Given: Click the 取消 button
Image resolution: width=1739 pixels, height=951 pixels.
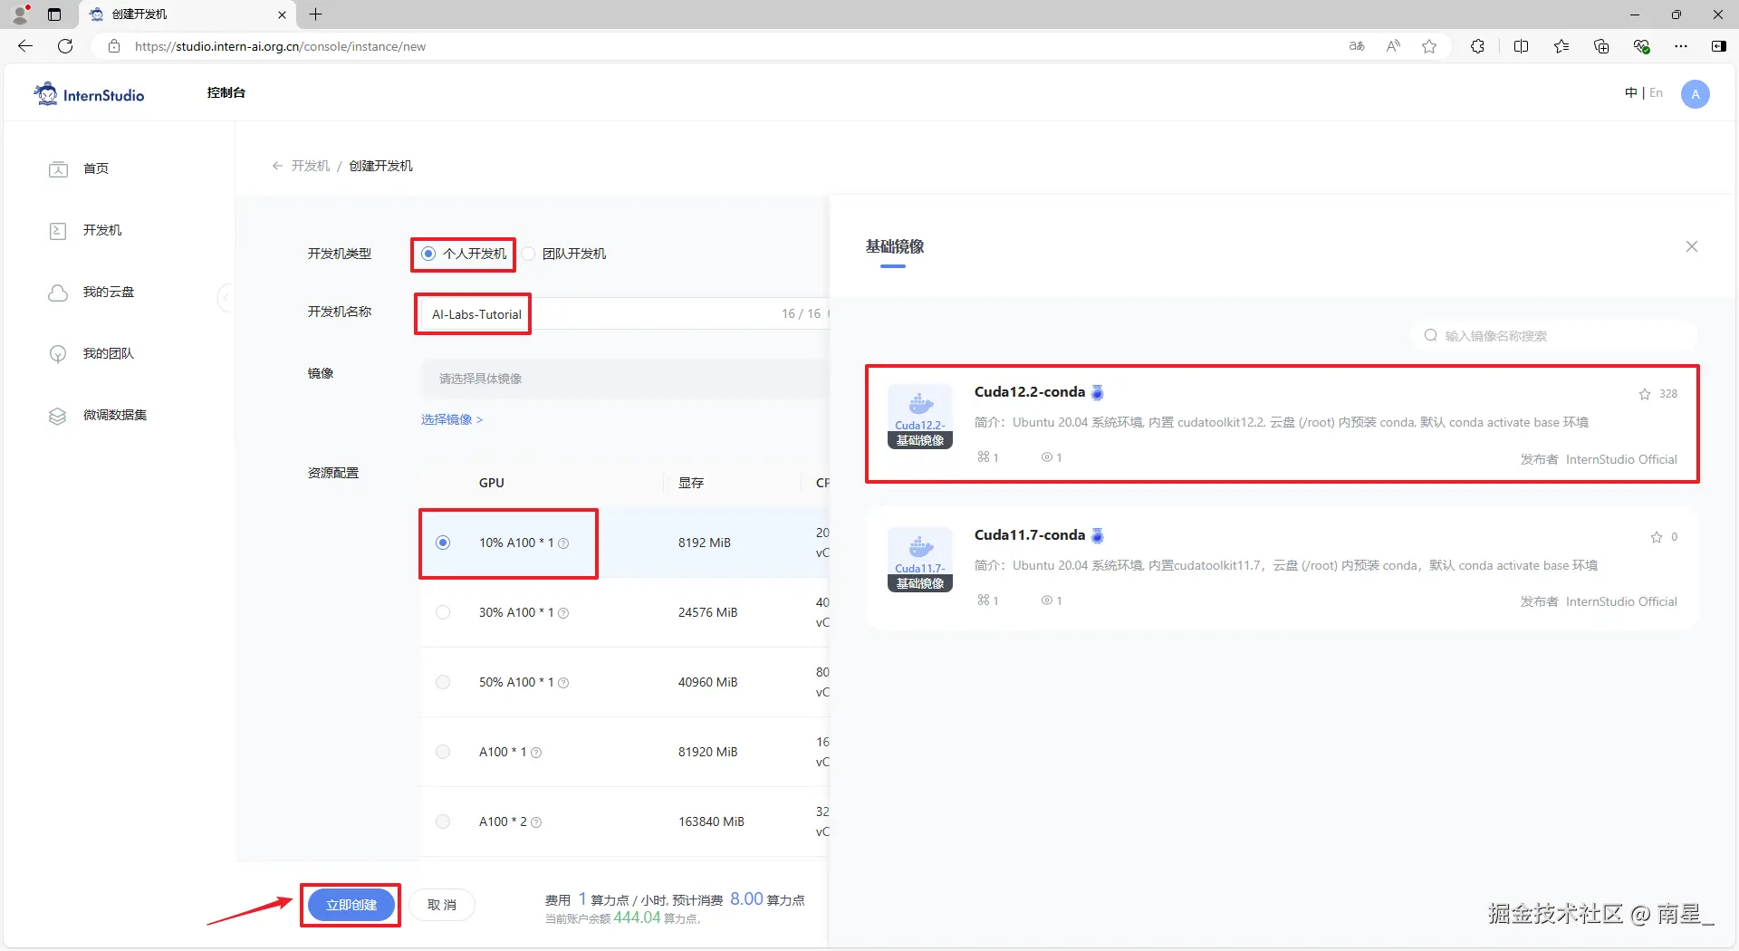Looking at the screenshot, I should (442, 905).
